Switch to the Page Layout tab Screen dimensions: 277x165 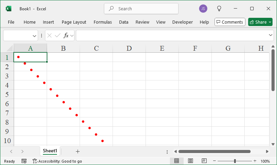click(74, 22)
